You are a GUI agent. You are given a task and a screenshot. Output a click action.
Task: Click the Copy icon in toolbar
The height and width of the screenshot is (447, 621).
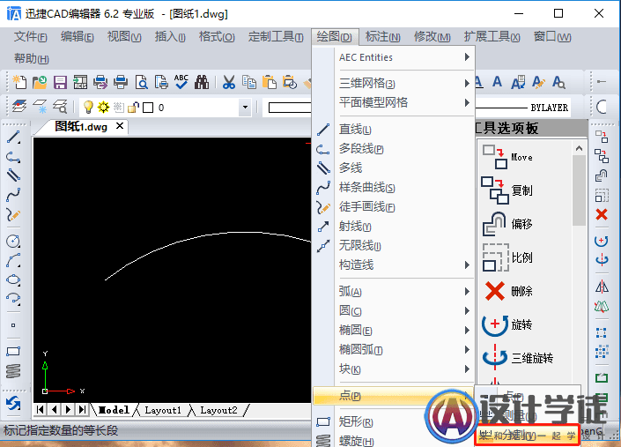tap(249, 82)
